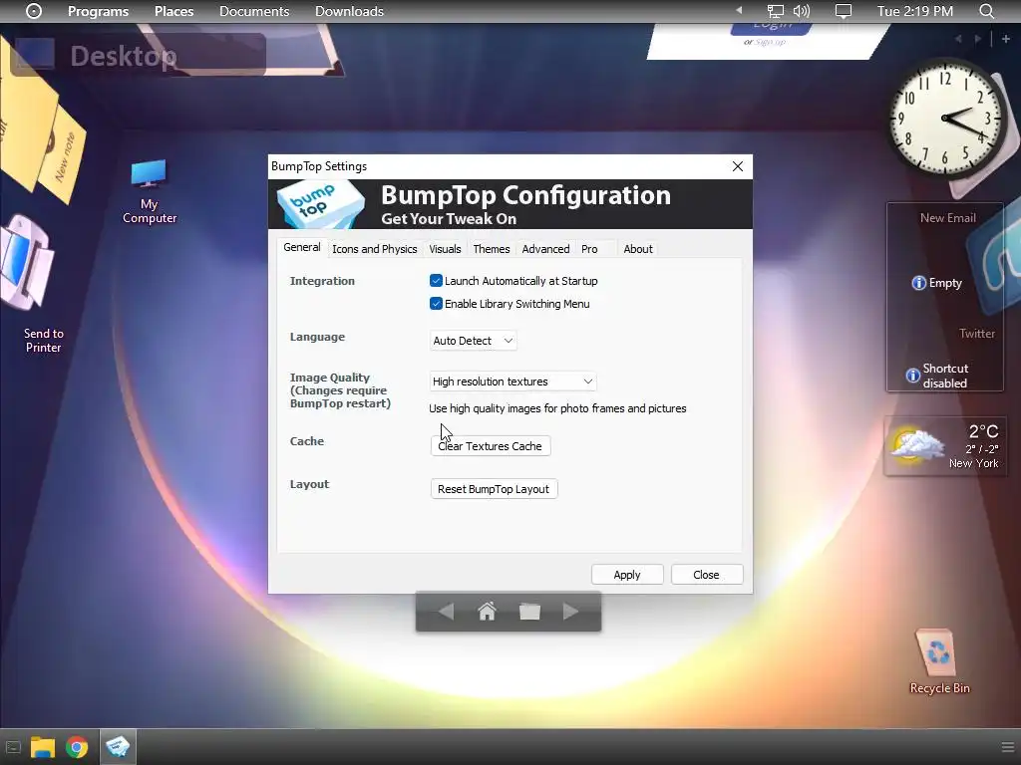Click the Empty info icon in email widget
Viewport: 1021px width, 765px height.
click(918, 283)
